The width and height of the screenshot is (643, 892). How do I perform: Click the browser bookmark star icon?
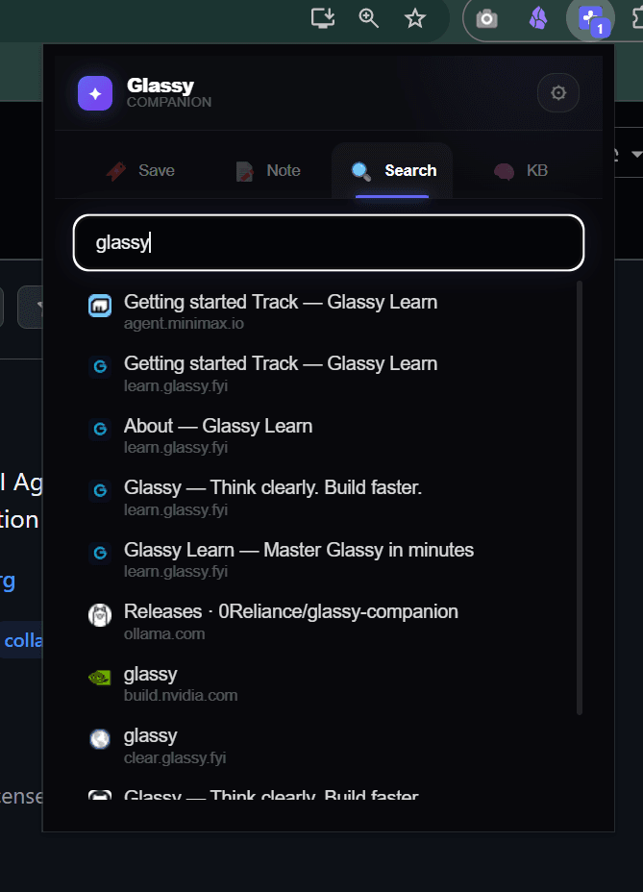[415, 18]
